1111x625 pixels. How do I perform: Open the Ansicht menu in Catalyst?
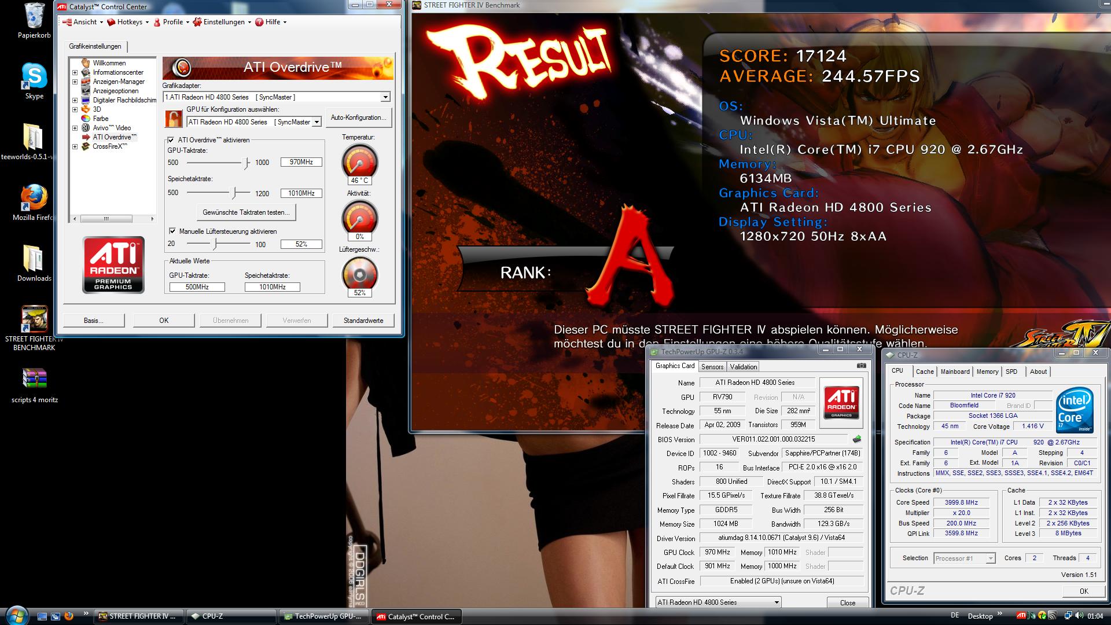(x=83, y=22)
